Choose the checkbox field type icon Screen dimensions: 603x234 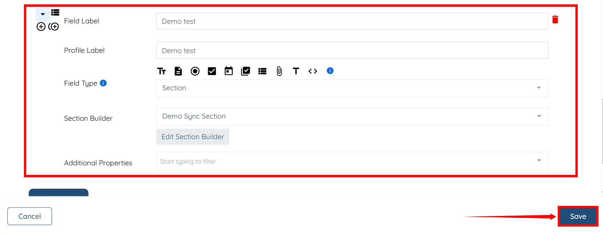click(x=212, y=71)
